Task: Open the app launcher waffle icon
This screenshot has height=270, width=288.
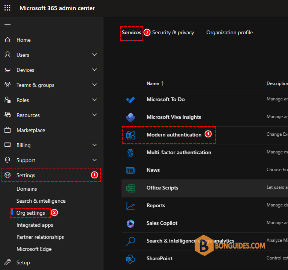Action: [x=7, y=8]
